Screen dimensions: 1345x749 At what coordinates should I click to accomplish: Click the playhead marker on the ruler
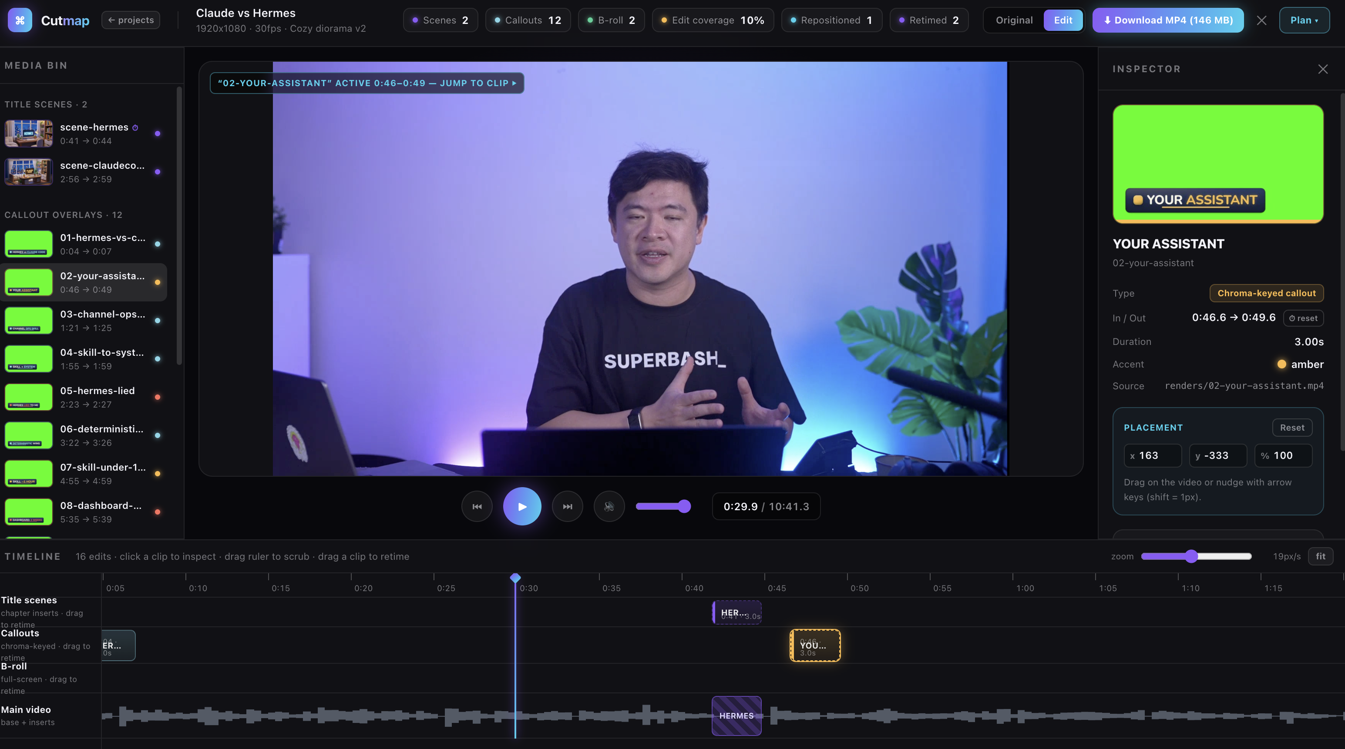pyautogui.click(x=515, y=577)
